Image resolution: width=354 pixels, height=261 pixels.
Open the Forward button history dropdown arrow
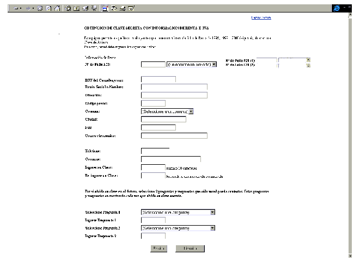click(33, 8)
